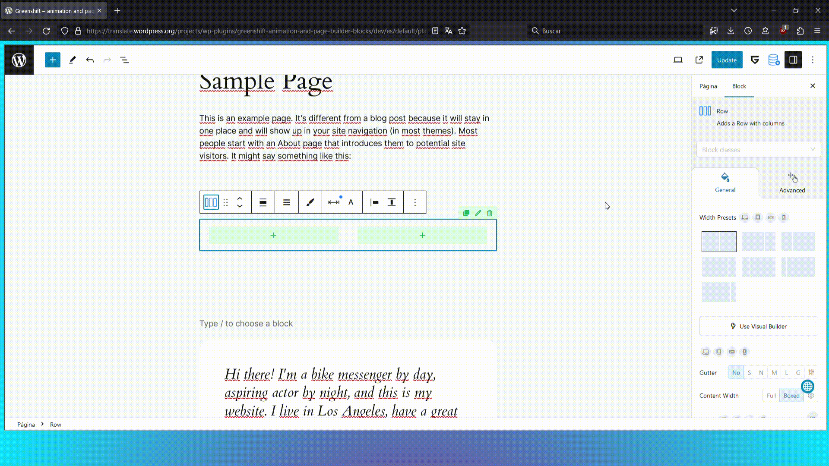Select the Row block icon in the toolbar

[x=211, y=202]
